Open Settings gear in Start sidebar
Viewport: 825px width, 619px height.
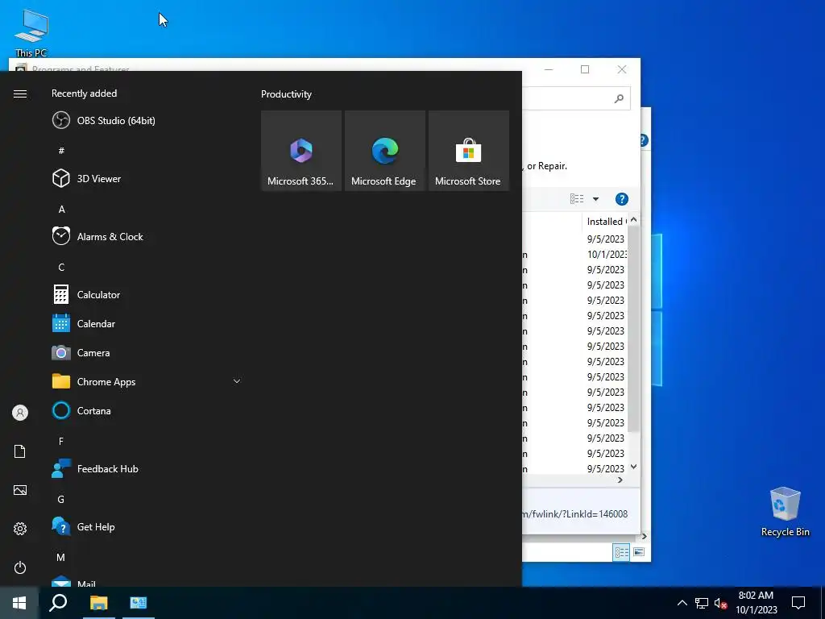20,529
